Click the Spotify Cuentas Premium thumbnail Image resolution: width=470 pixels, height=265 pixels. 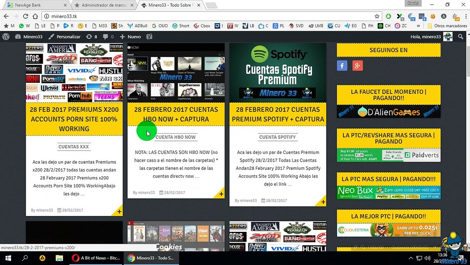(278, 73)
